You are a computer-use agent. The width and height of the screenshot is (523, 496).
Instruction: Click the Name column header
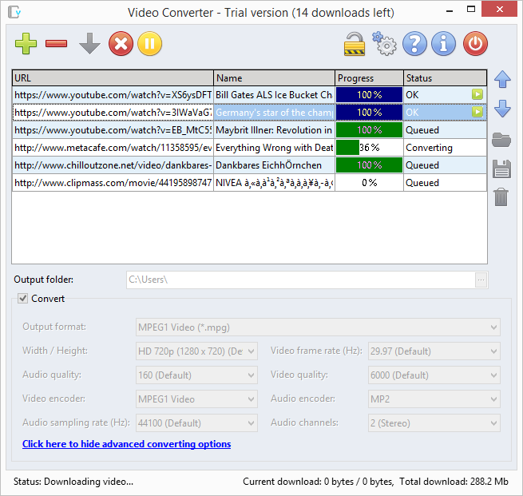(274, 78)
